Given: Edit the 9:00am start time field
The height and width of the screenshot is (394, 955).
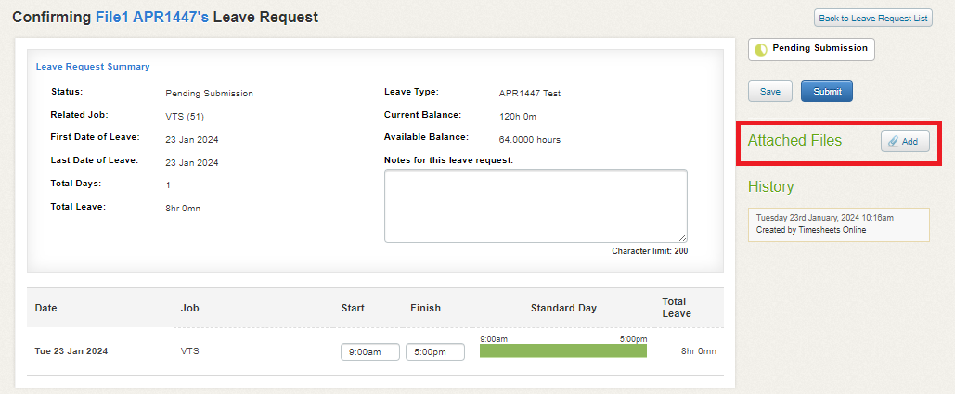Looking at the screenshot, I should 369,351.
